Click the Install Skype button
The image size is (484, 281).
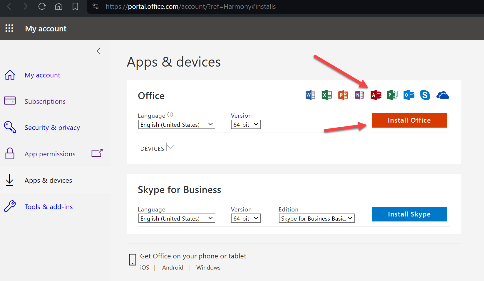point(409,214)
